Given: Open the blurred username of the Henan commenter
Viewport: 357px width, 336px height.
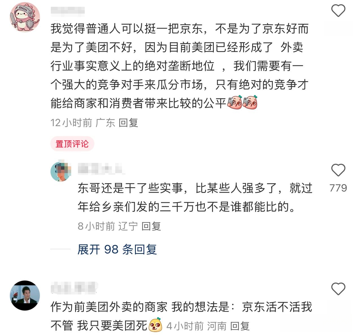Looking at the screenshot, I should coord(74,287).
